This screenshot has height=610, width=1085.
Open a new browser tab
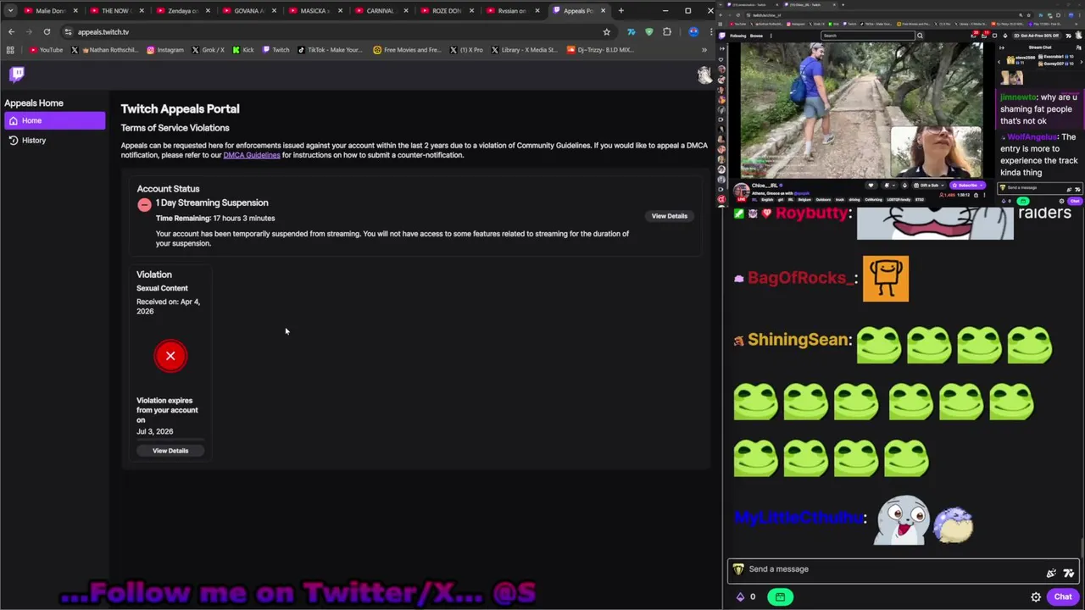(x=620, y=11)
